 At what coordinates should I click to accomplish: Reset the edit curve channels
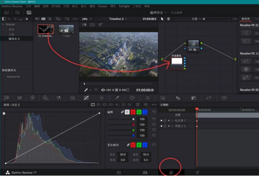[x=154, y=112]
